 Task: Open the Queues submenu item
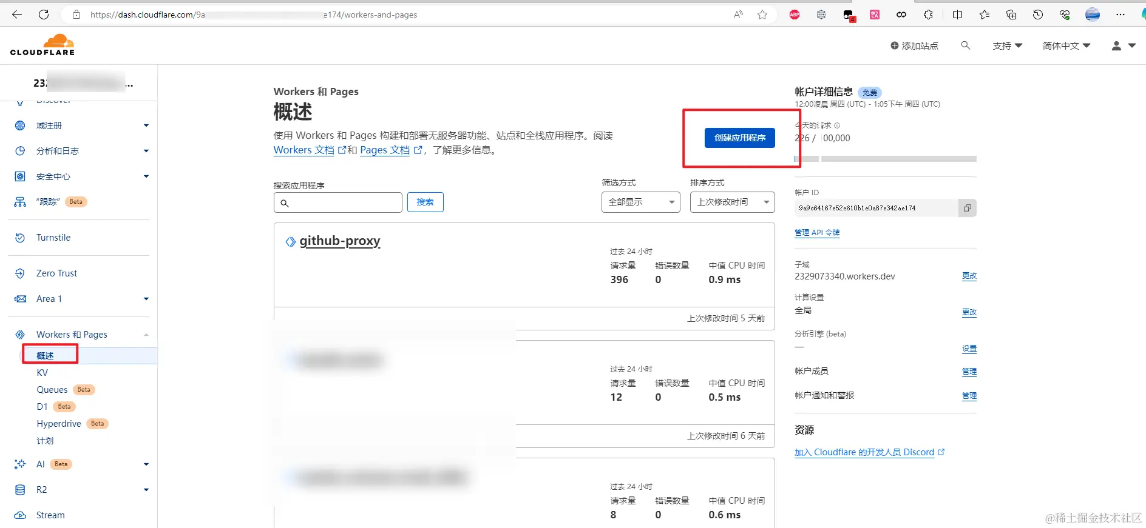pyautogui.click(x=52, y=390)
